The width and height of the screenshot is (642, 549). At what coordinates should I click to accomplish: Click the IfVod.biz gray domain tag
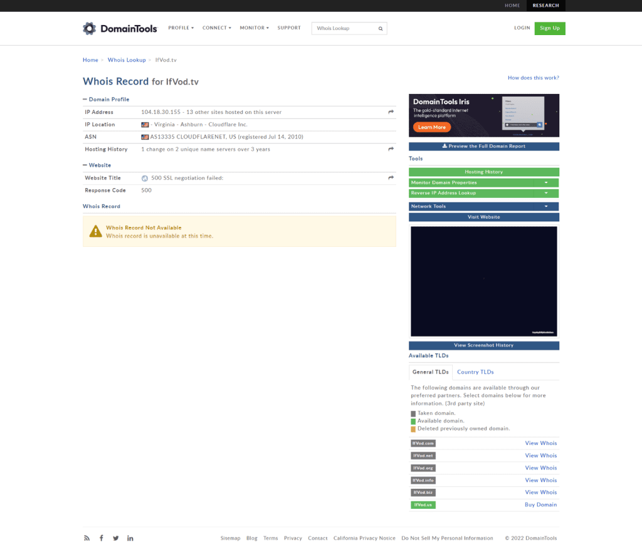[x=423, y=493]
